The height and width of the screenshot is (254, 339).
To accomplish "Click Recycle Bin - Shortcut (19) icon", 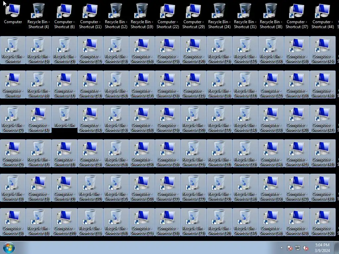I will tap(142, 16).
